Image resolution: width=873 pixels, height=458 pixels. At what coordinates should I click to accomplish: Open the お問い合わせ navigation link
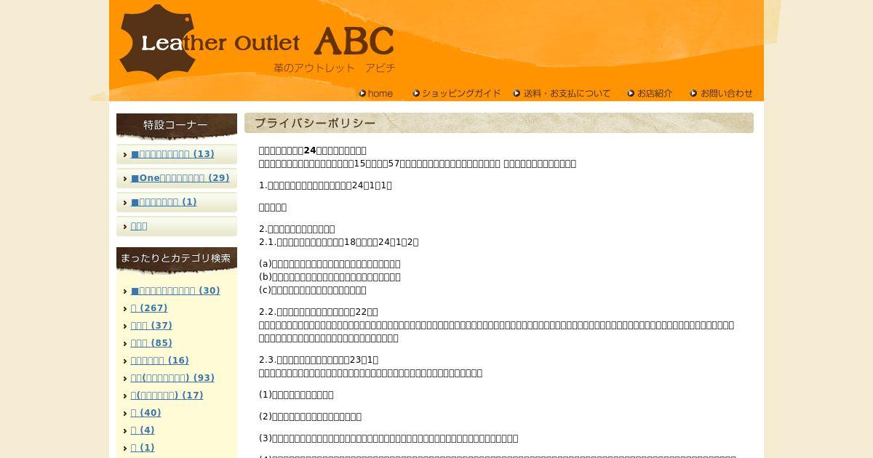tap(722, 93)
